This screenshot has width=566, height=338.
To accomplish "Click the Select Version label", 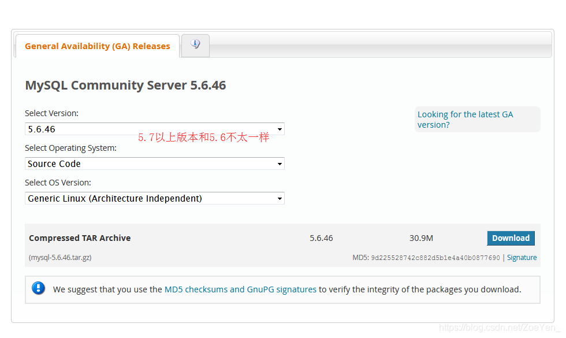I will coord(51,113).
